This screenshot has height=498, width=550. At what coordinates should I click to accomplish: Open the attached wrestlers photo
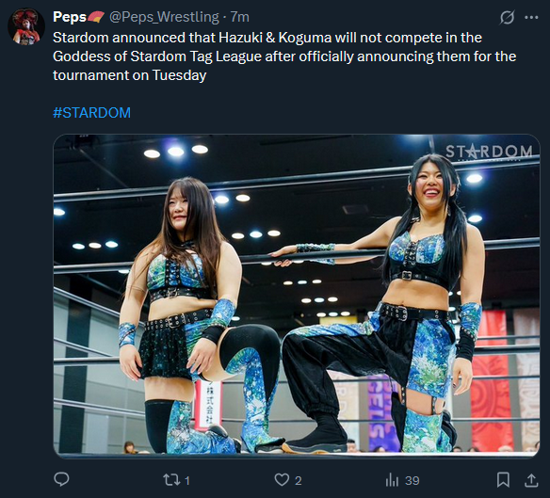297,297
